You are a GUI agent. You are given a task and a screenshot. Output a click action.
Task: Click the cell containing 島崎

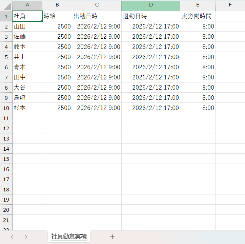pos(27,98)
